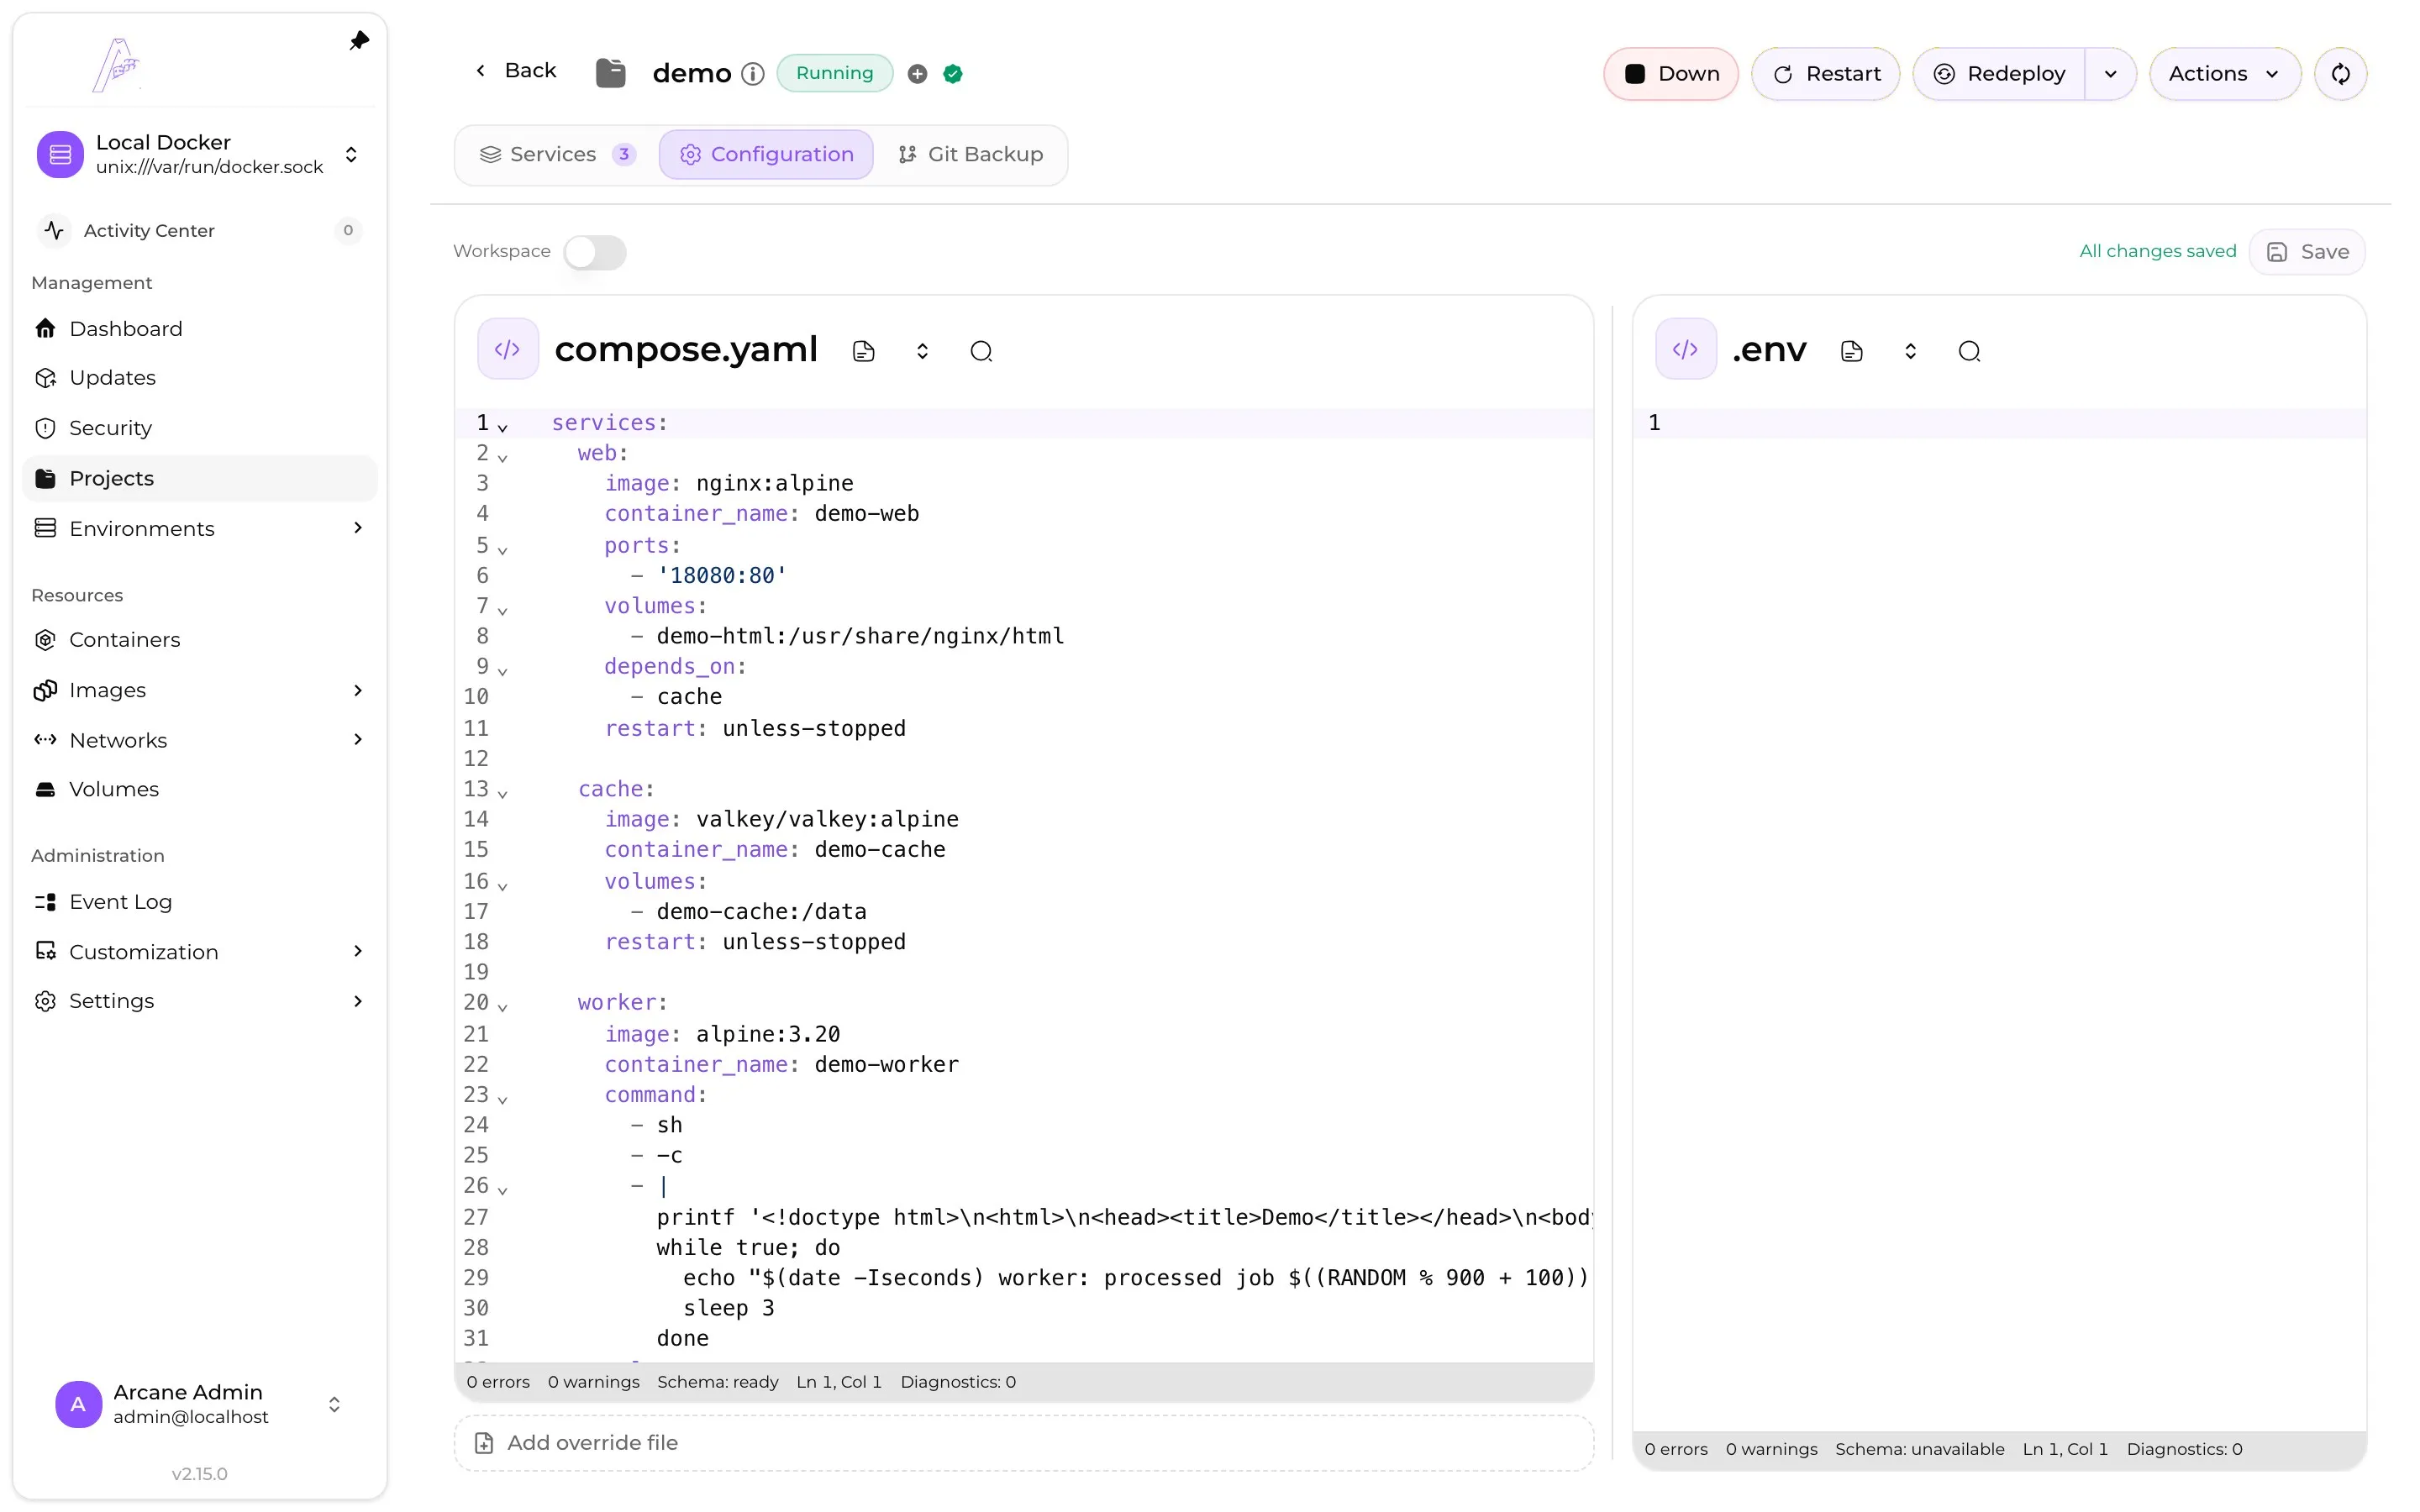Image resolution: width=2420 pixels, height=1512 pixels.
Task: Click the Save button
Action: click(2307, 252)
